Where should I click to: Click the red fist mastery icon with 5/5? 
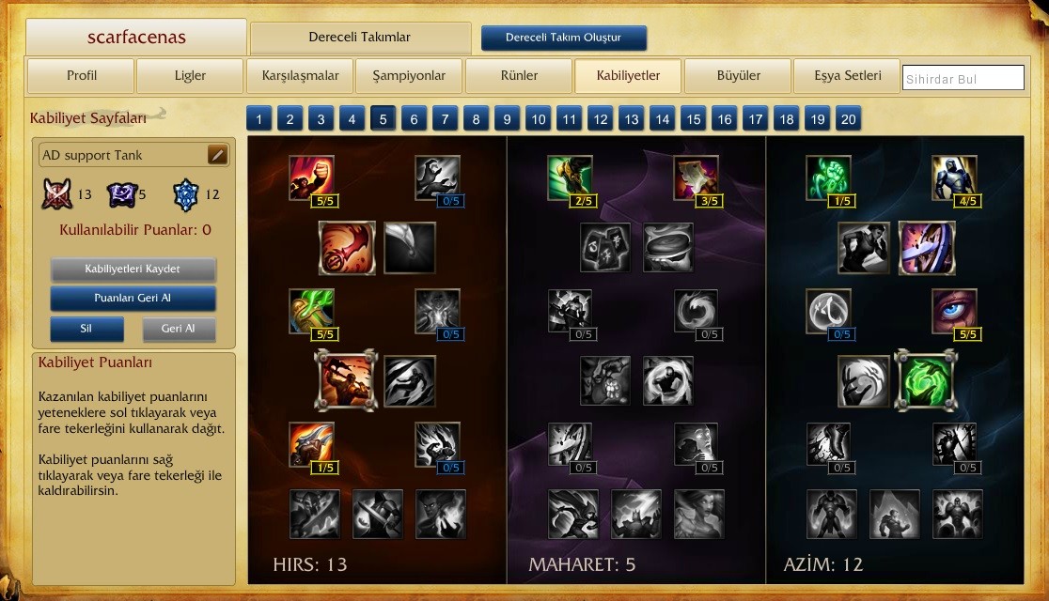(x=311, y=177)
